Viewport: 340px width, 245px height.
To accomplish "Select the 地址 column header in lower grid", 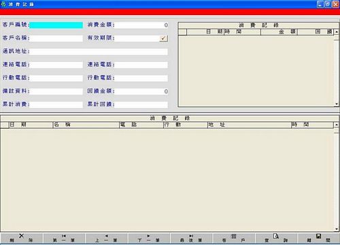I will 250,125.
